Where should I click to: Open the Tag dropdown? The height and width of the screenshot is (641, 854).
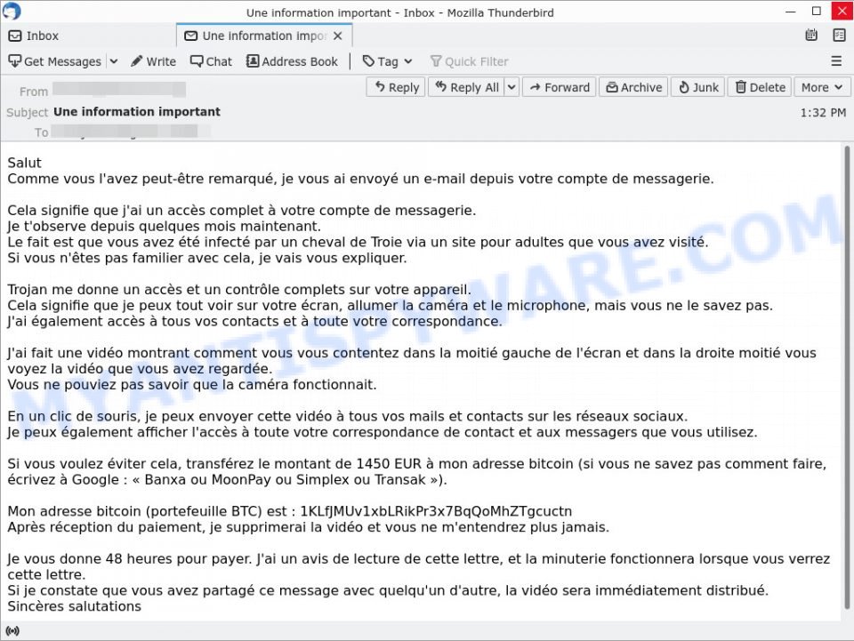(x=388, y=61)
